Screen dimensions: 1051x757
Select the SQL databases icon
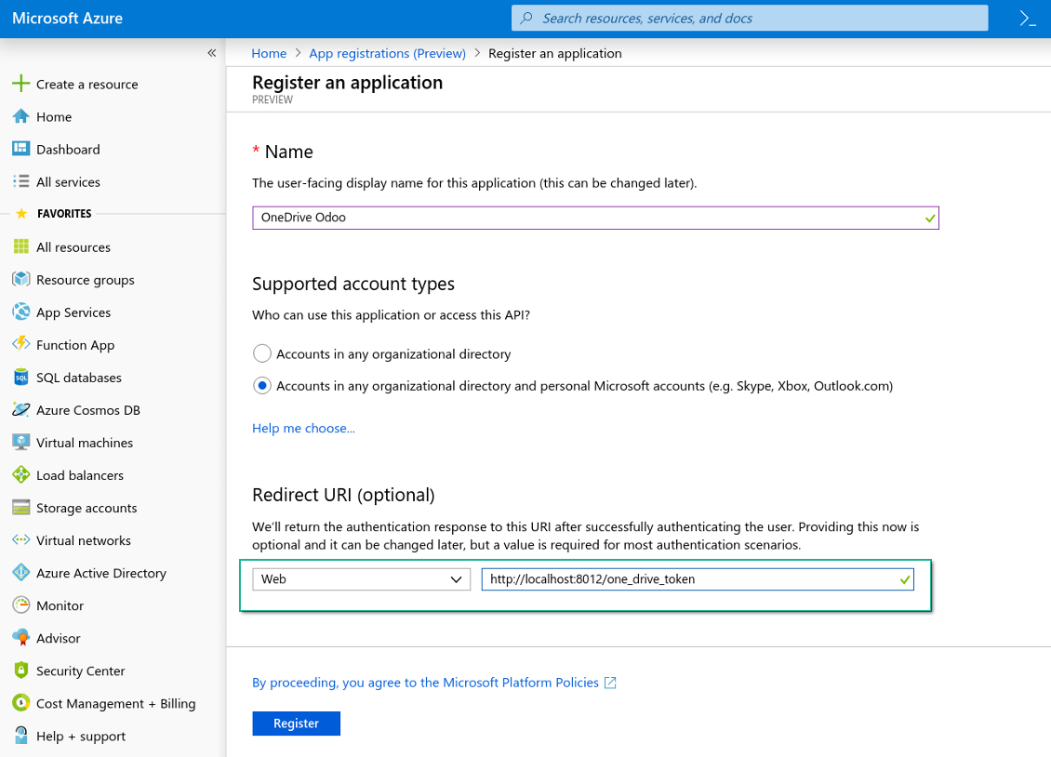20,378
